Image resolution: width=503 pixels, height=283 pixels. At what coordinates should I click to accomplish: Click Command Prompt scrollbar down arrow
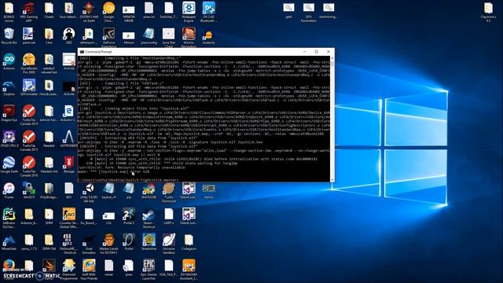click(332, 180)
